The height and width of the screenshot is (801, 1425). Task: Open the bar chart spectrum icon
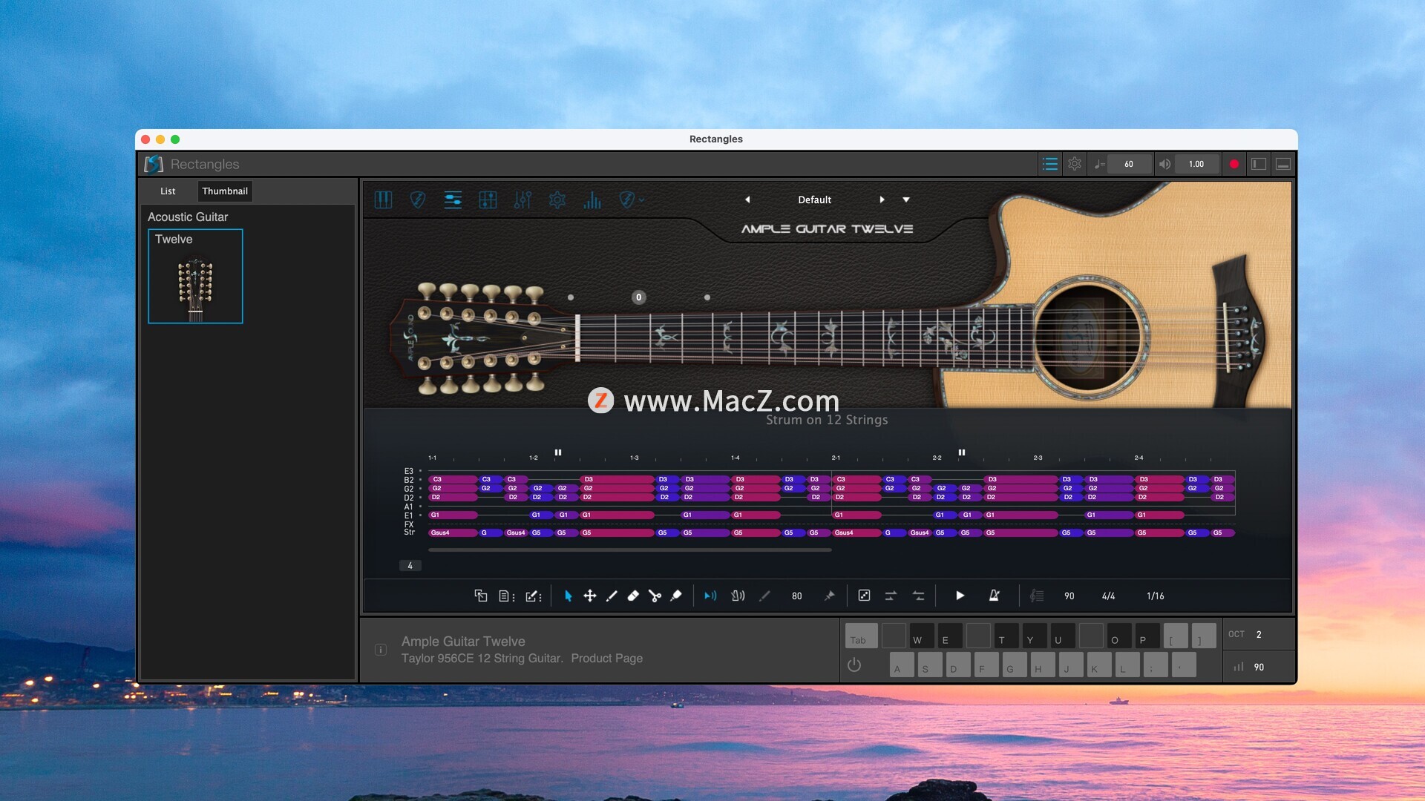pos(592,200)
